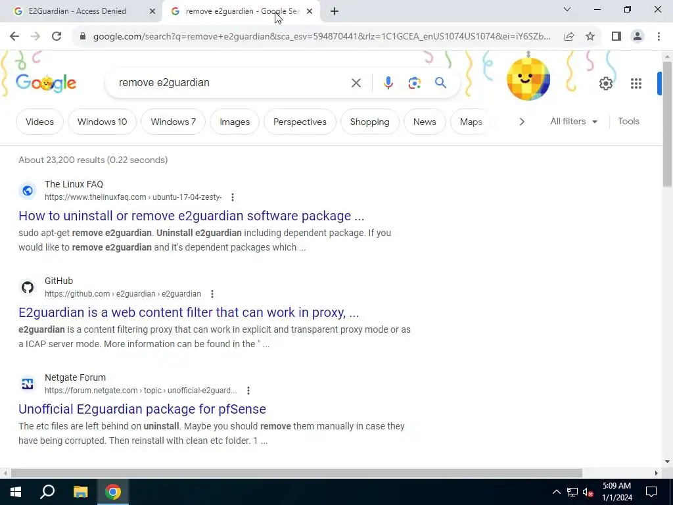Click the horizontal page scrollbar
Screen dimensions: 673x505
[296, 473]
